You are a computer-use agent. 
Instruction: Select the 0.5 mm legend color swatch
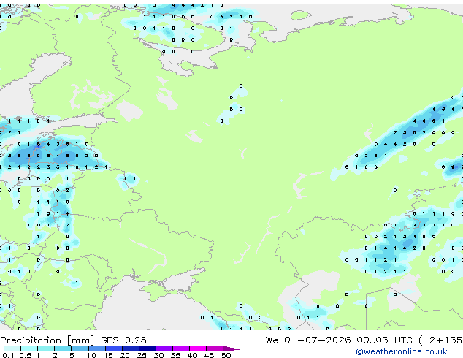point(29,349)
